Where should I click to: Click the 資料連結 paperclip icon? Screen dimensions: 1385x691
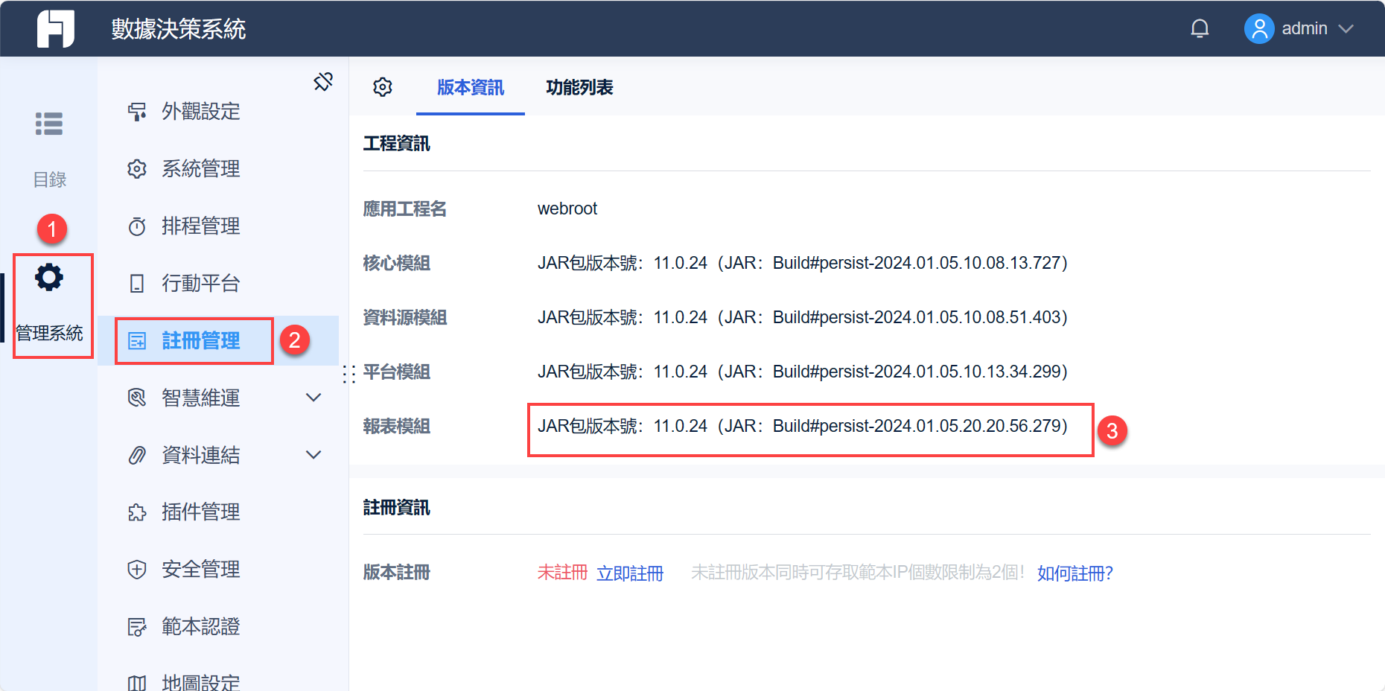coord(137,455)
